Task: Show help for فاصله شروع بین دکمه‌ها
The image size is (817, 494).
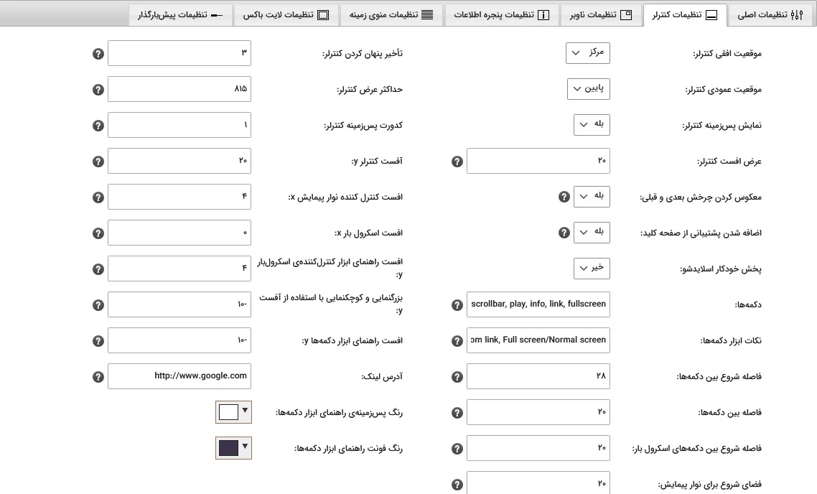Action: (457, 377)
